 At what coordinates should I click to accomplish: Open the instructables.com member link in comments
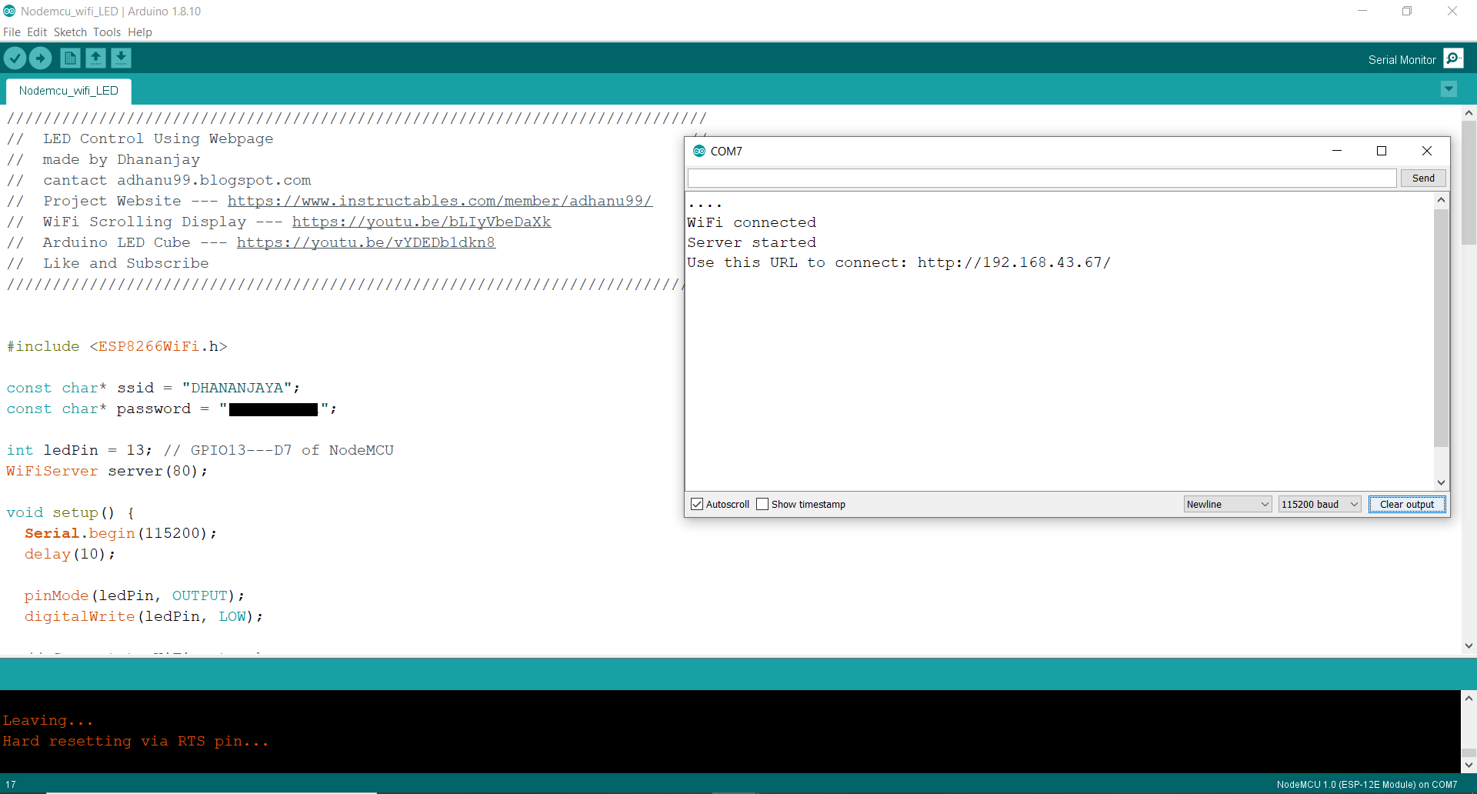click(x=440, y=201)
